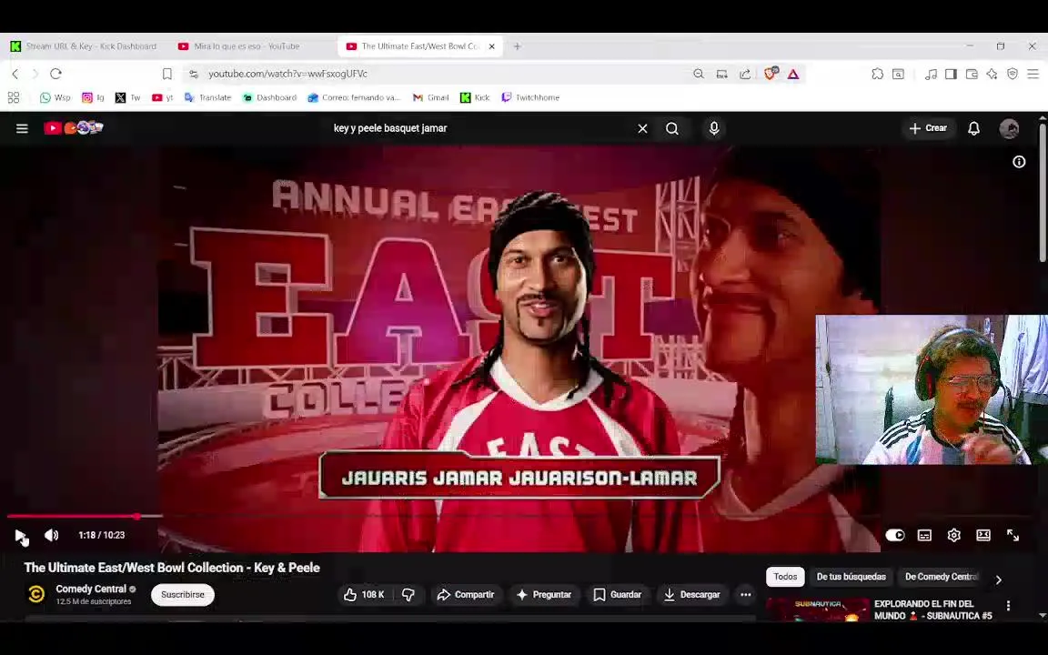Open the Crear upload menu
This screenshot has height=655, width=1048.
(x=928, y=128)
